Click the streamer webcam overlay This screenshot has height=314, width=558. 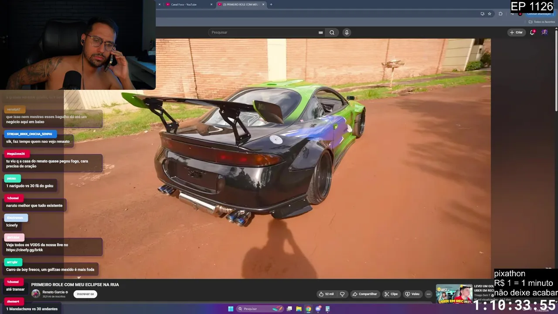(78, 45)
